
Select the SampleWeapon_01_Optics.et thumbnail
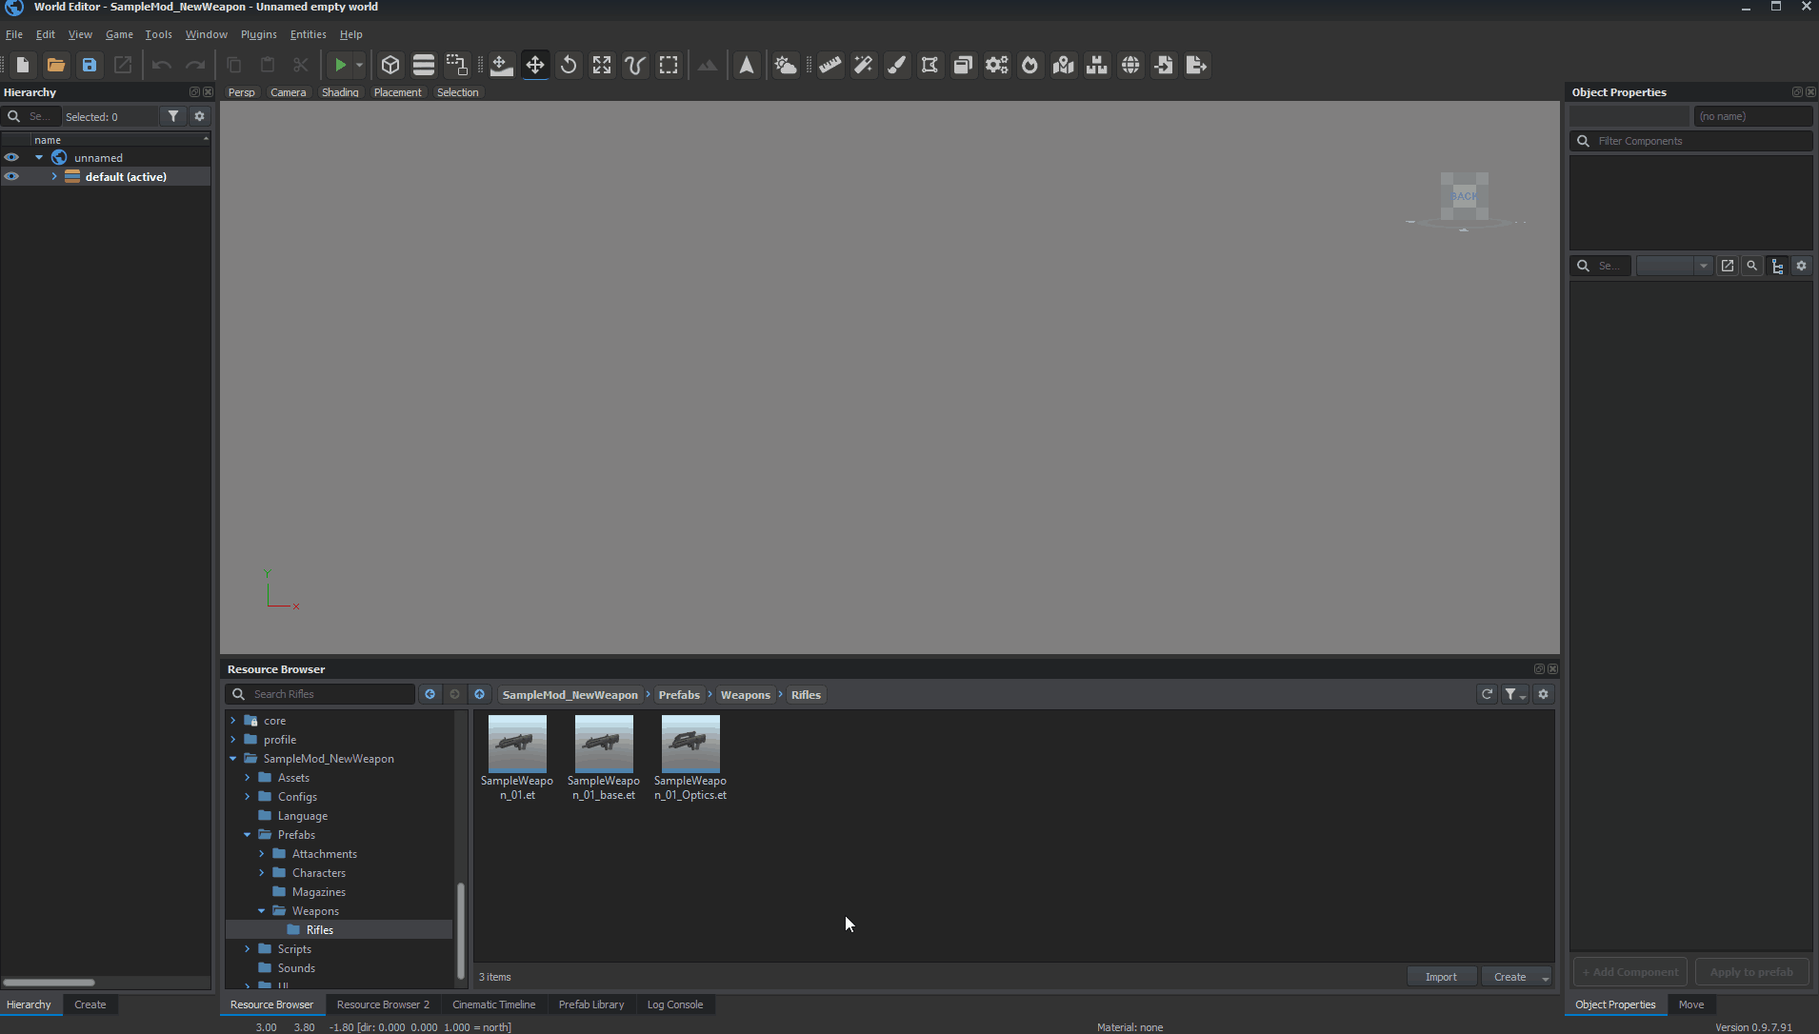[690, 745]
